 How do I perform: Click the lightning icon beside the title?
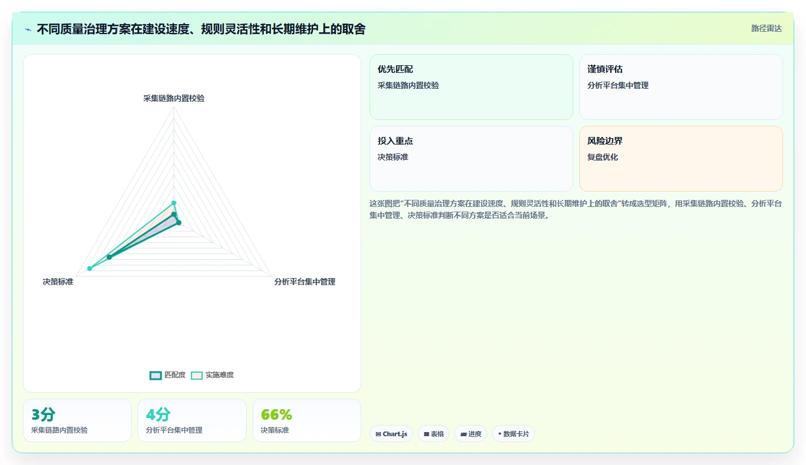[28, 29]
